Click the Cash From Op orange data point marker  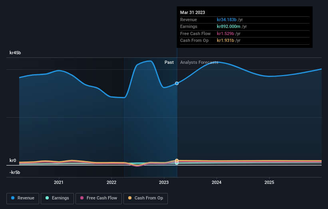pyautogui.click(x=177, y=160)
